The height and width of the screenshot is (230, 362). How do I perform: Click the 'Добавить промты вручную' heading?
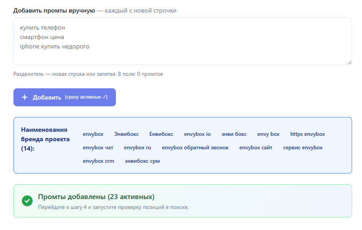54,11
